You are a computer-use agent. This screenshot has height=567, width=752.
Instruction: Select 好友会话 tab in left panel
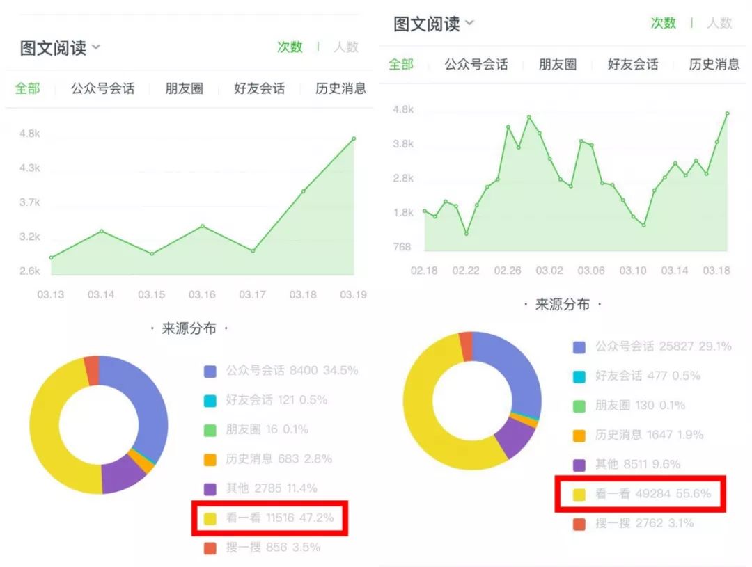(x=260, y=88)
